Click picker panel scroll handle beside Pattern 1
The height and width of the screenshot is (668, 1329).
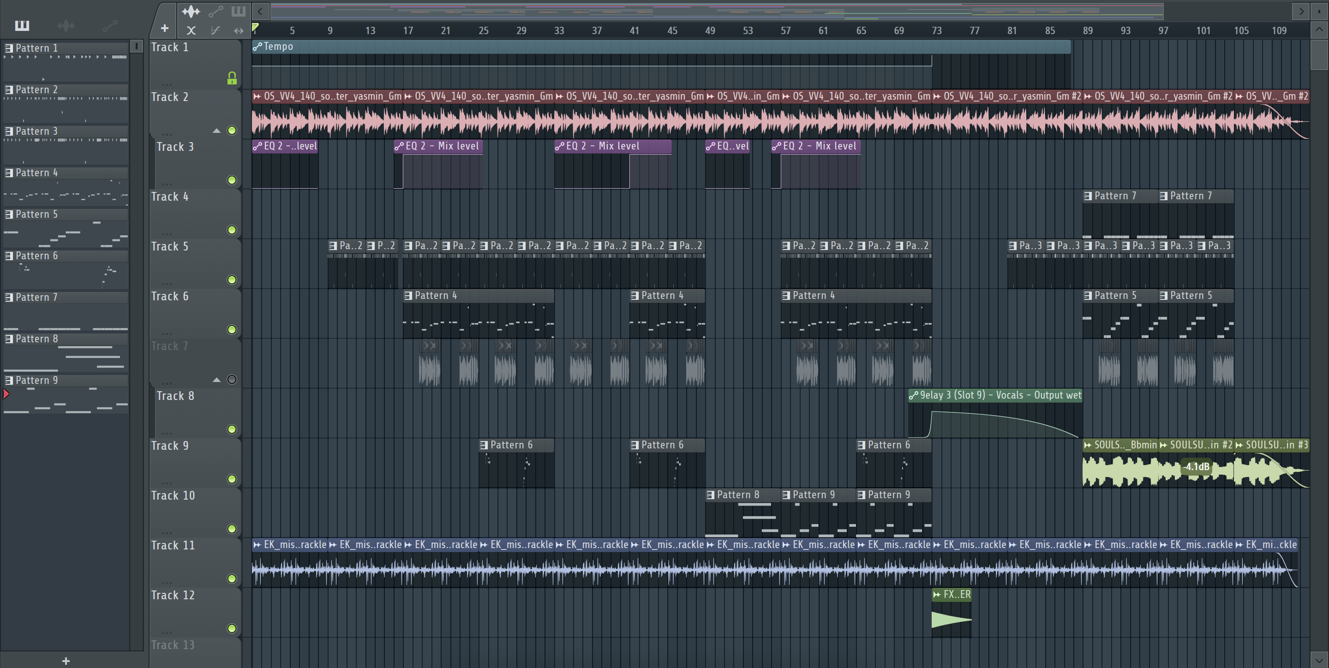(136, 47)
